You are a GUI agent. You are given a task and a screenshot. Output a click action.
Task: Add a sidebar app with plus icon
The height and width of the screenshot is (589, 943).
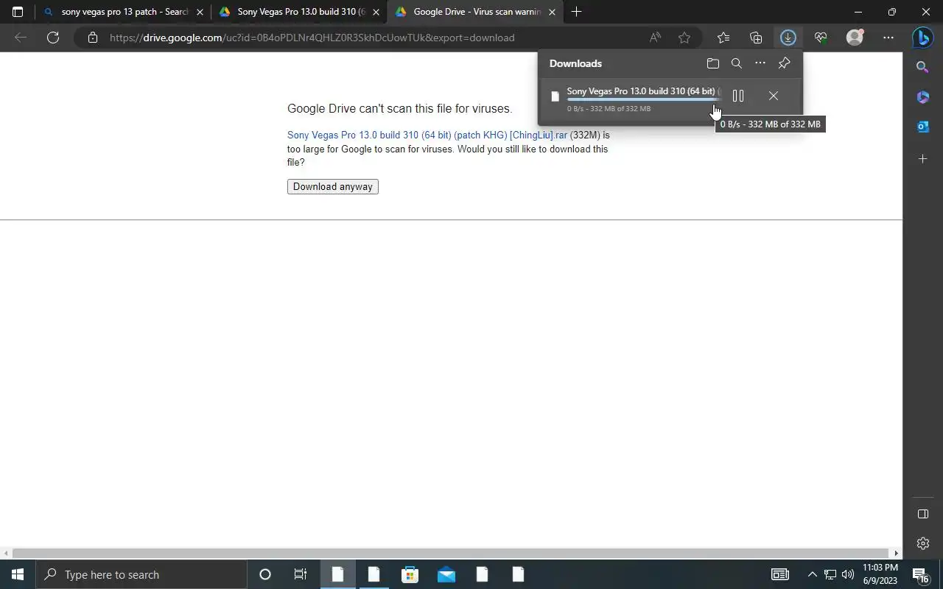pyautogui.click(x=922, y=158)
